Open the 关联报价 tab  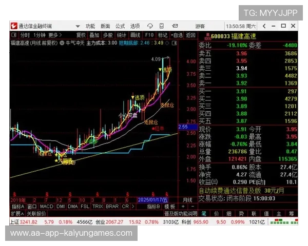click(x=36, y=213)
